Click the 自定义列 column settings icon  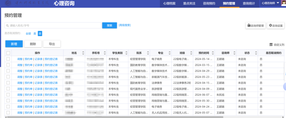click(271, 45)
